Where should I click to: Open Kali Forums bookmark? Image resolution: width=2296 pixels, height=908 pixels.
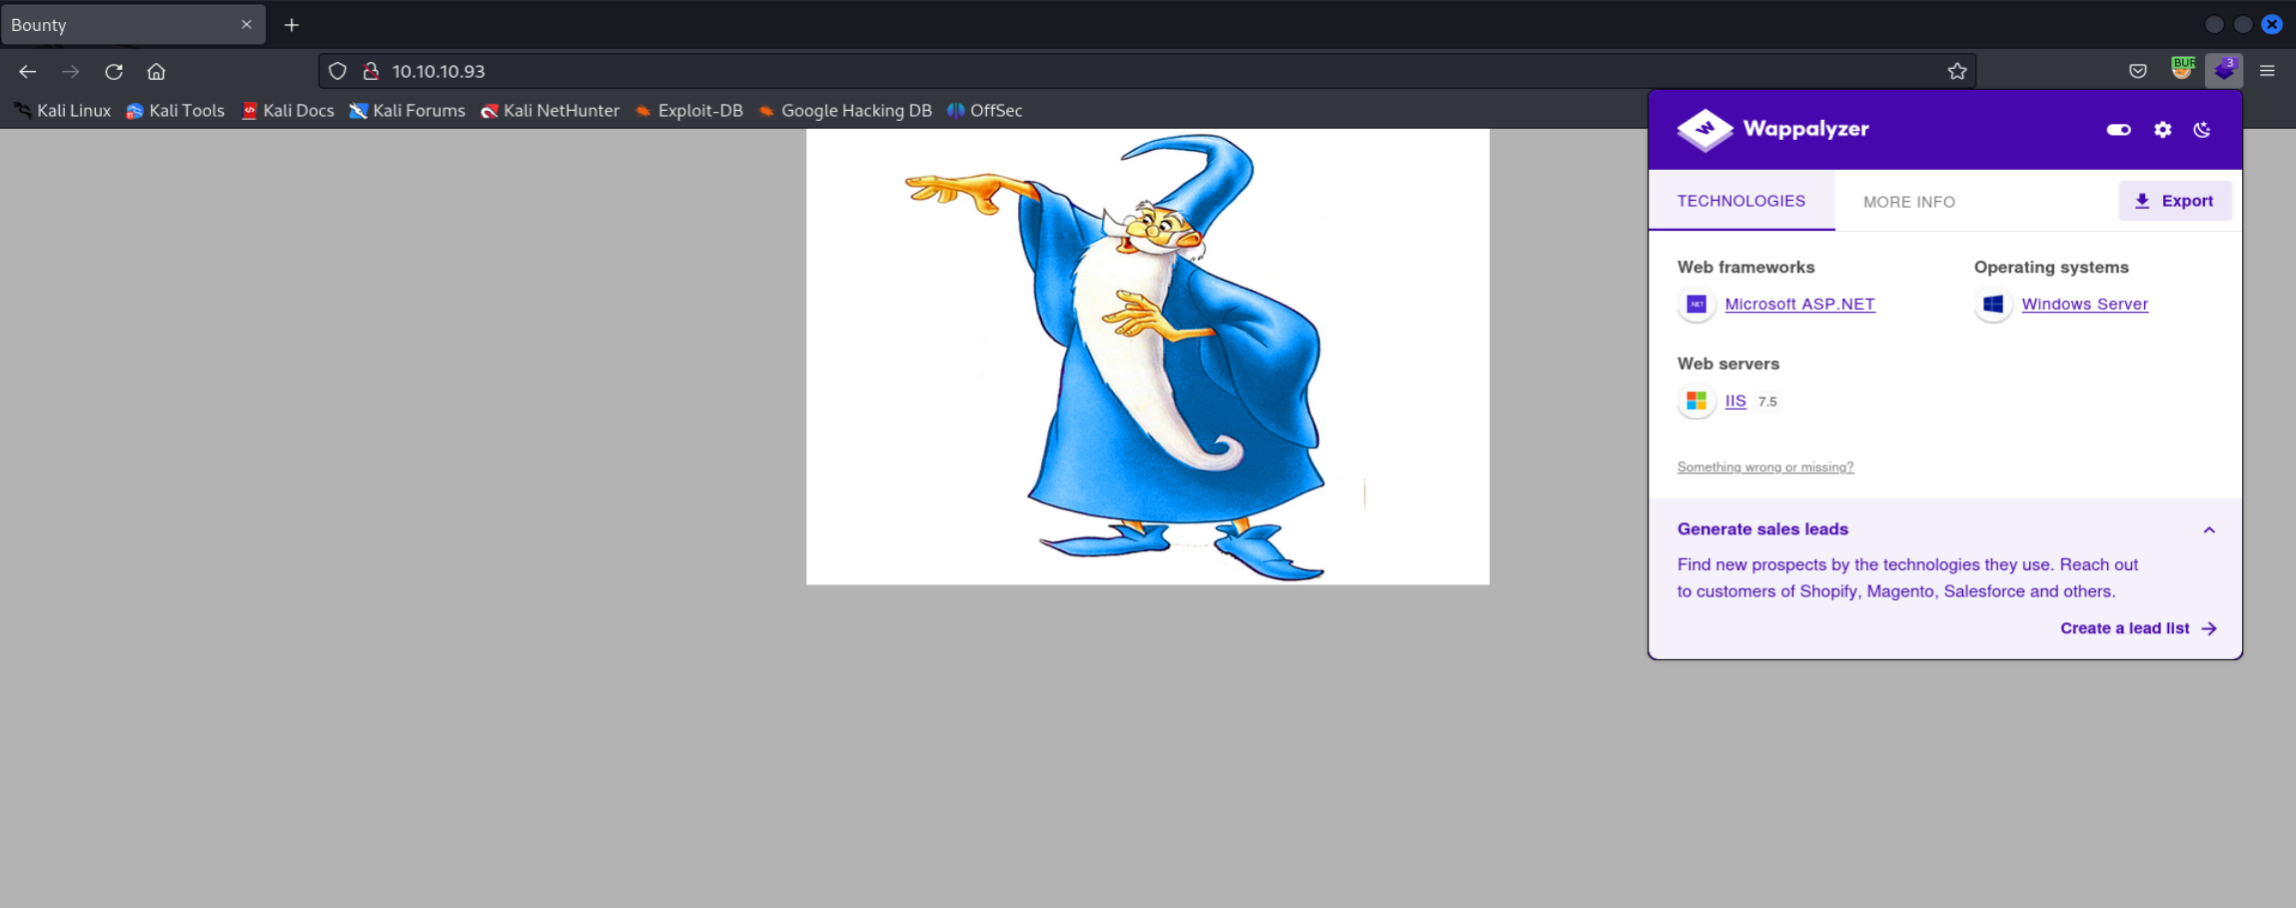(x=407, y=111)
